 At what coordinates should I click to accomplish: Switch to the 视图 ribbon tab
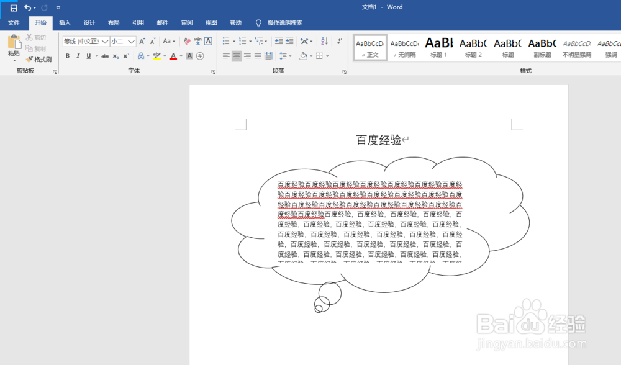pyautogui.click(x=211, y=23)
